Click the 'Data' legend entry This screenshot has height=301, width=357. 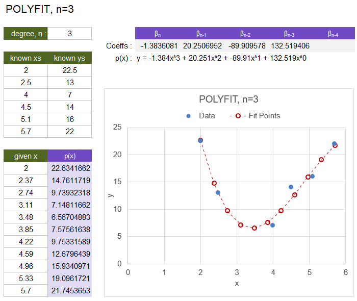click(200, 116)
